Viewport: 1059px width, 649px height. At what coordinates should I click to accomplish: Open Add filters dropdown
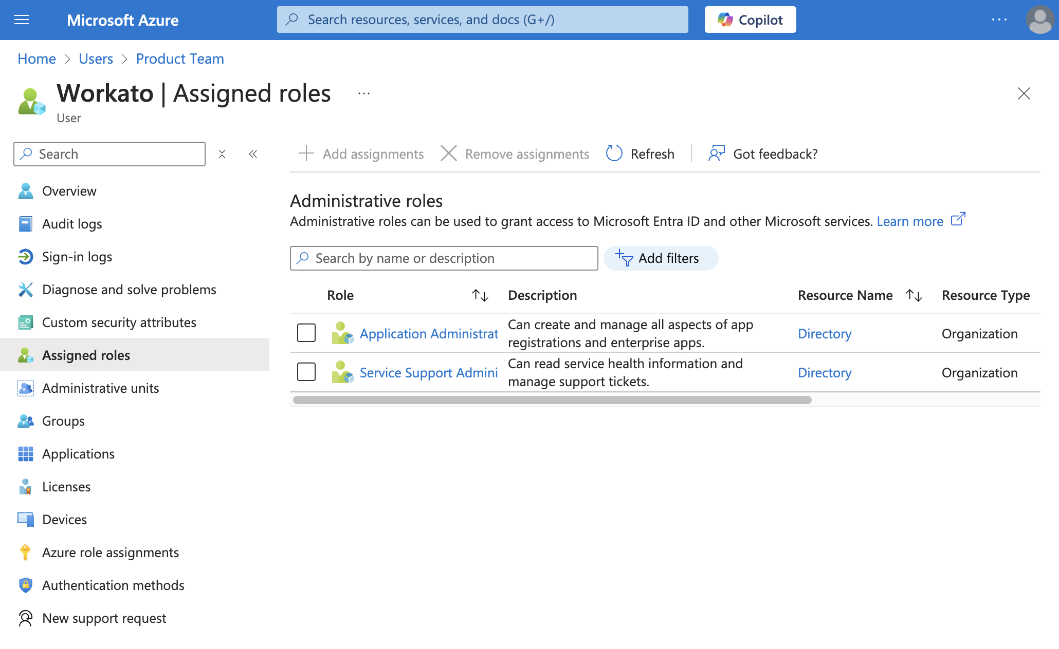click(x=659, y=258)
